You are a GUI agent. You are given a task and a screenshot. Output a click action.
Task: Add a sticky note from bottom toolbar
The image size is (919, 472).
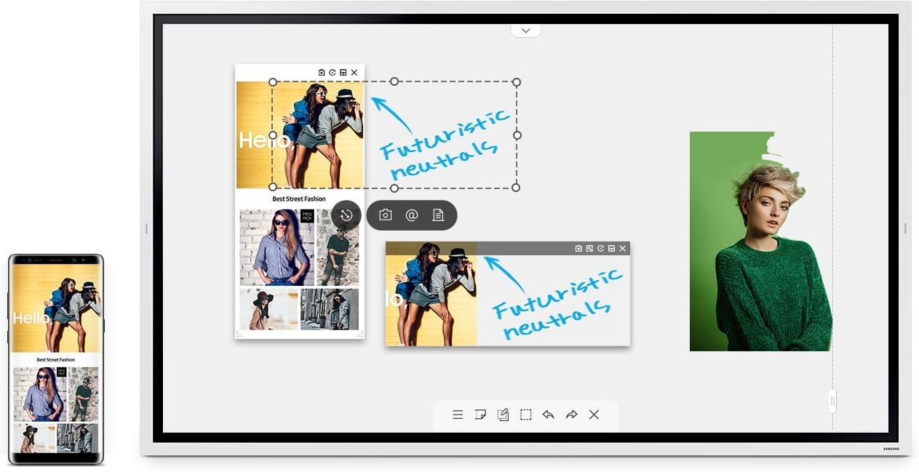[480, 415]
